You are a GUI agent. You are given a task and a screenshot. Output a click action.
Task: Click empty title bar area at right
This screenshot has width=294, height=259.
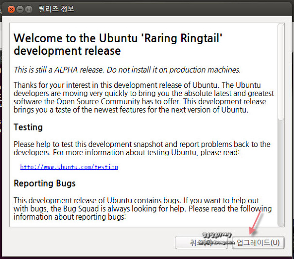pyautogui.click(x=194, y=9)
